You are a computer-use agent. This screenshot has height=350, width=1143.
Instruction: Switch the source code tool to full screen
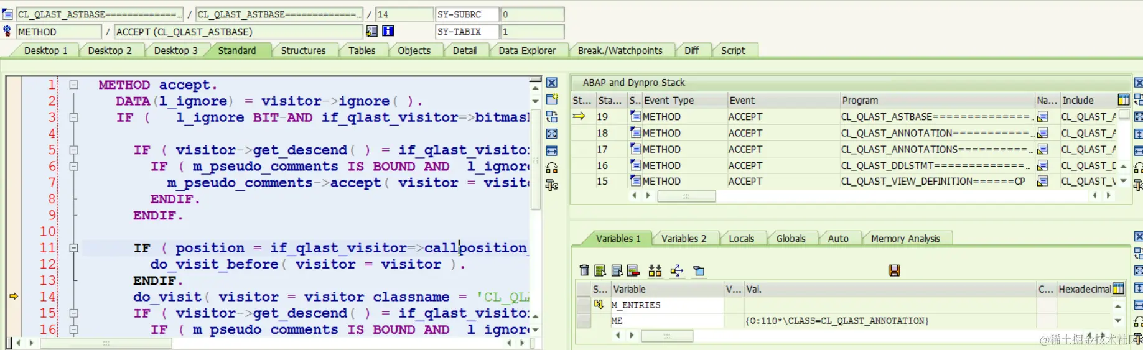552,134
